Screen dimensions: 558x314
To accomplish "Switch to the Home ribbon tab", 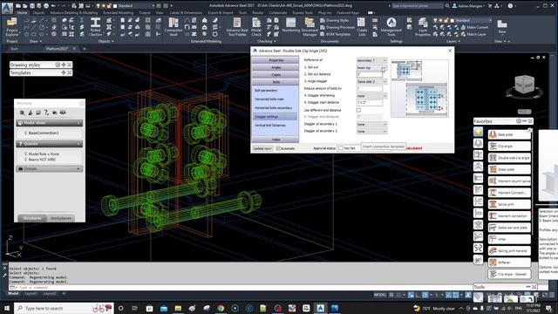I will point(22,12).
